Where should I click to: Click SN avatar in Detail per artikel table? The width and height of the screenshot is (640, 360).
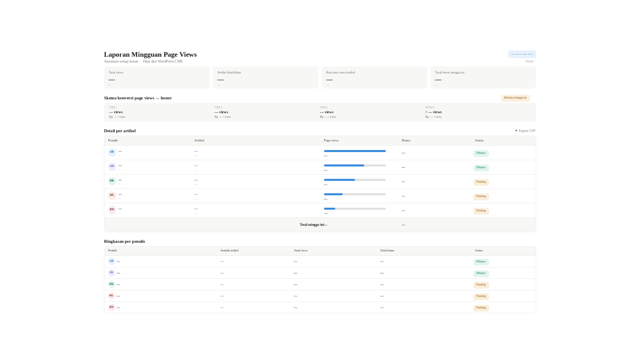pyautogui.click(x=112, y=167)
